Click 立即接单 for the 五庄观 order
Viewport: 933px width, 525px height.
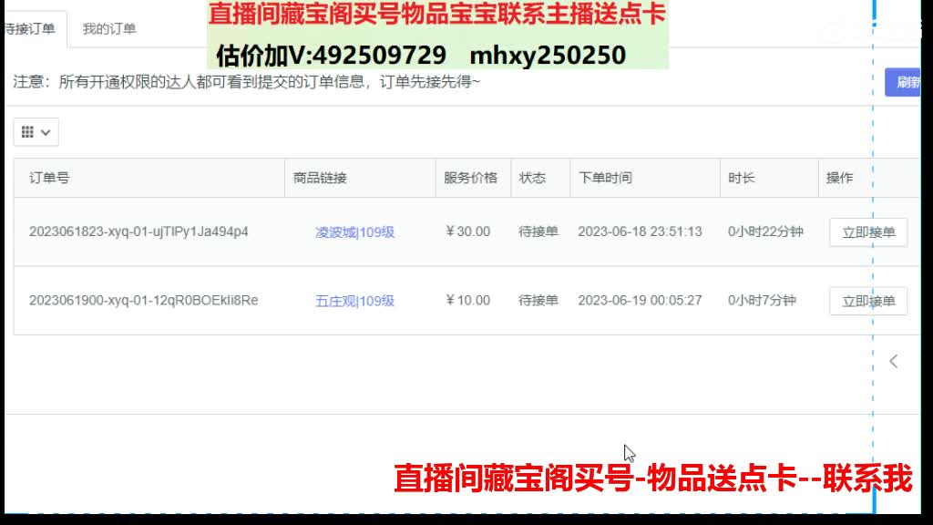point(867,301)
